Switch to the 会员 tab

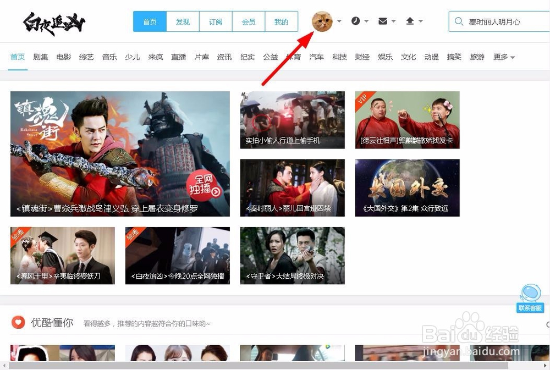pos(249,22)
